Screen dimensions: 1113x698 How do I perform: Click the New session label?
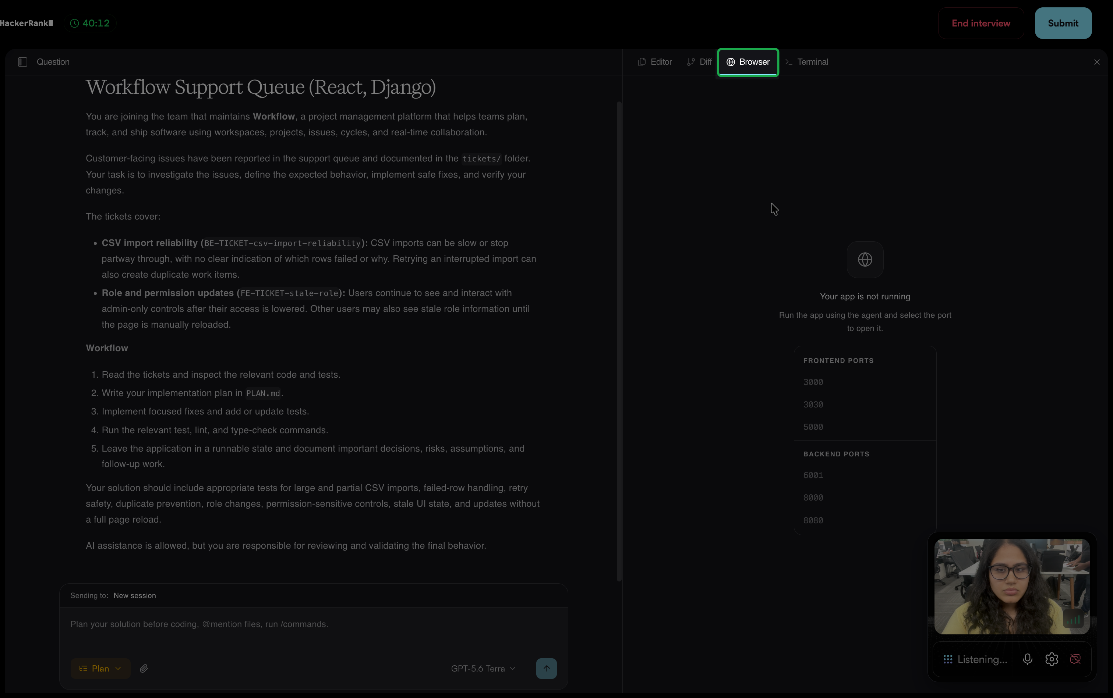tap(134, 595)
